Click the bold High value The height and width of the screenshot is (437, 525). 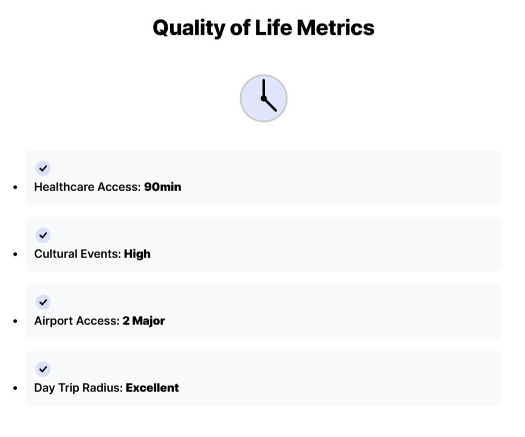137,254
